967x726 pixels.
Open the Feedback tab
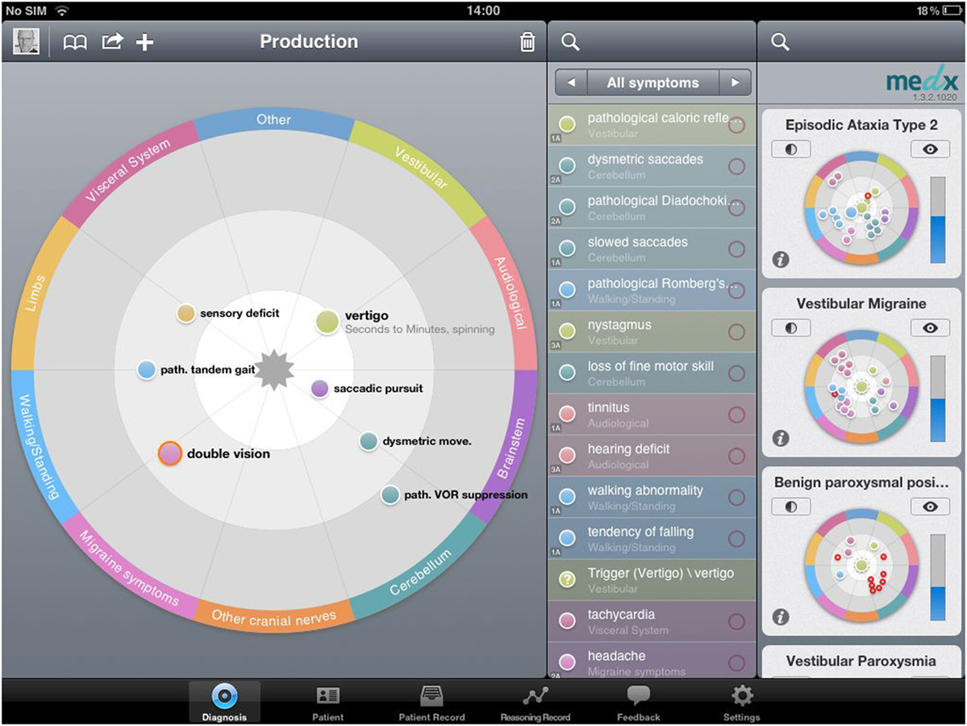click(x=639, y=702)
